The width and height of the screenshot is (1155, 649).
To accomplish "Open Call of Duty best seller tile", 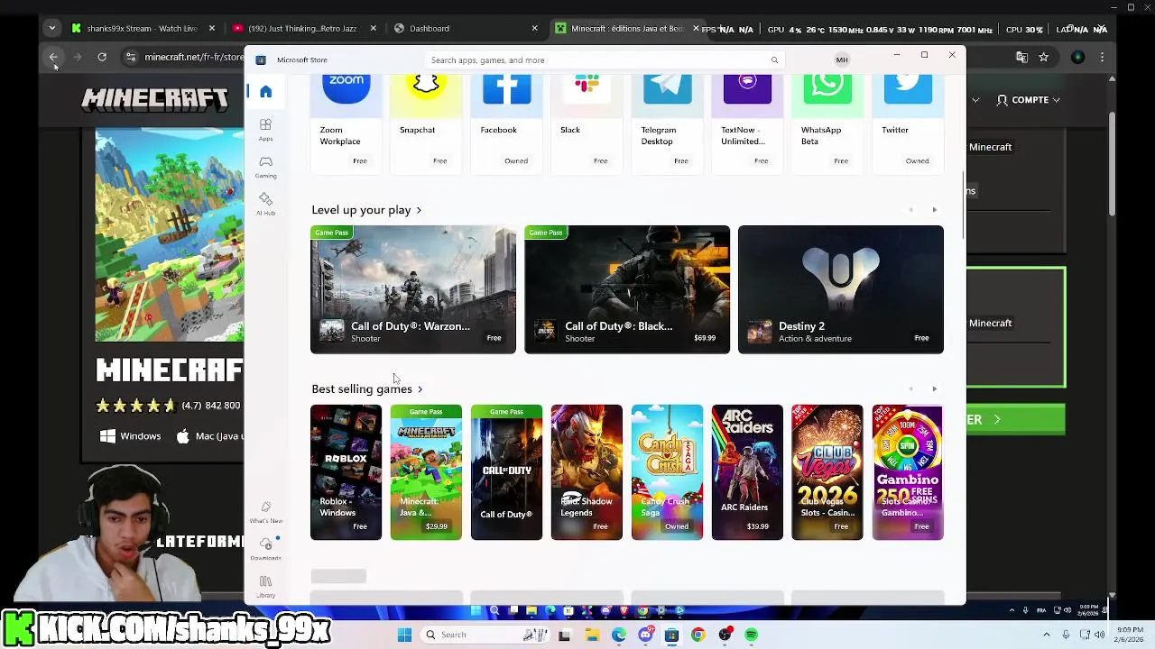I will click(506, 472).
